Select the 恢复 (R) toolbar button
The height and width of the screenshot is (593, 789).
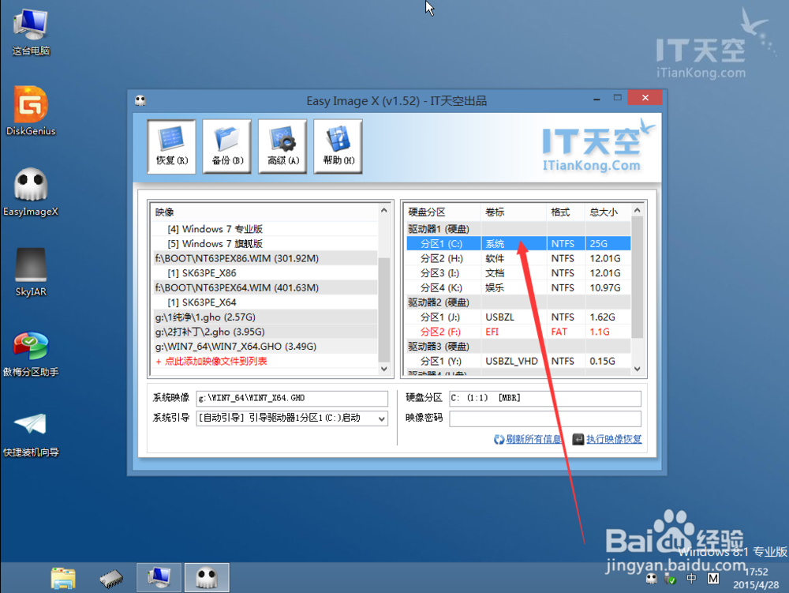point(171,147)
